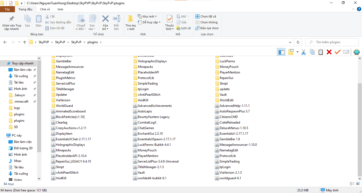Click the title bar checkmark properties icon

[x=11, y=3]
